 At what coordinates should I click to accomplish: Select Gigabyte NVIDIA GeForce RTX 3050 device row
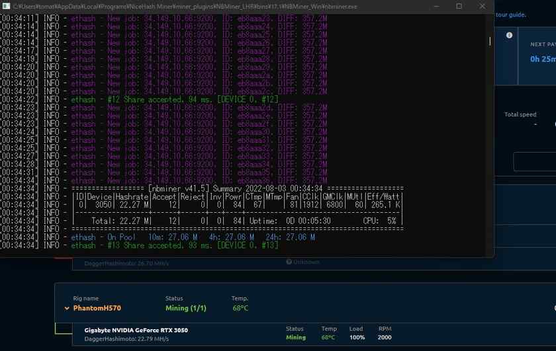[x=314, y=334]
